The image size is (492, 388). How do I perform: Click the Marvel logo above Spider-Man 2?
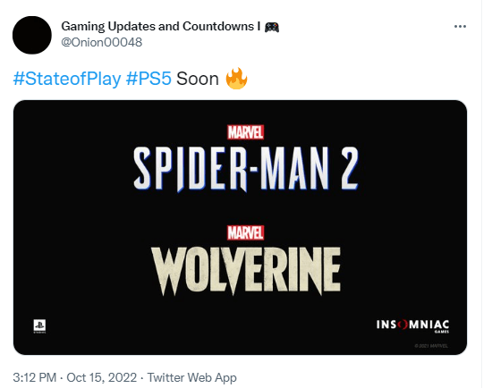pyautogui.click(x=245, y=132)
